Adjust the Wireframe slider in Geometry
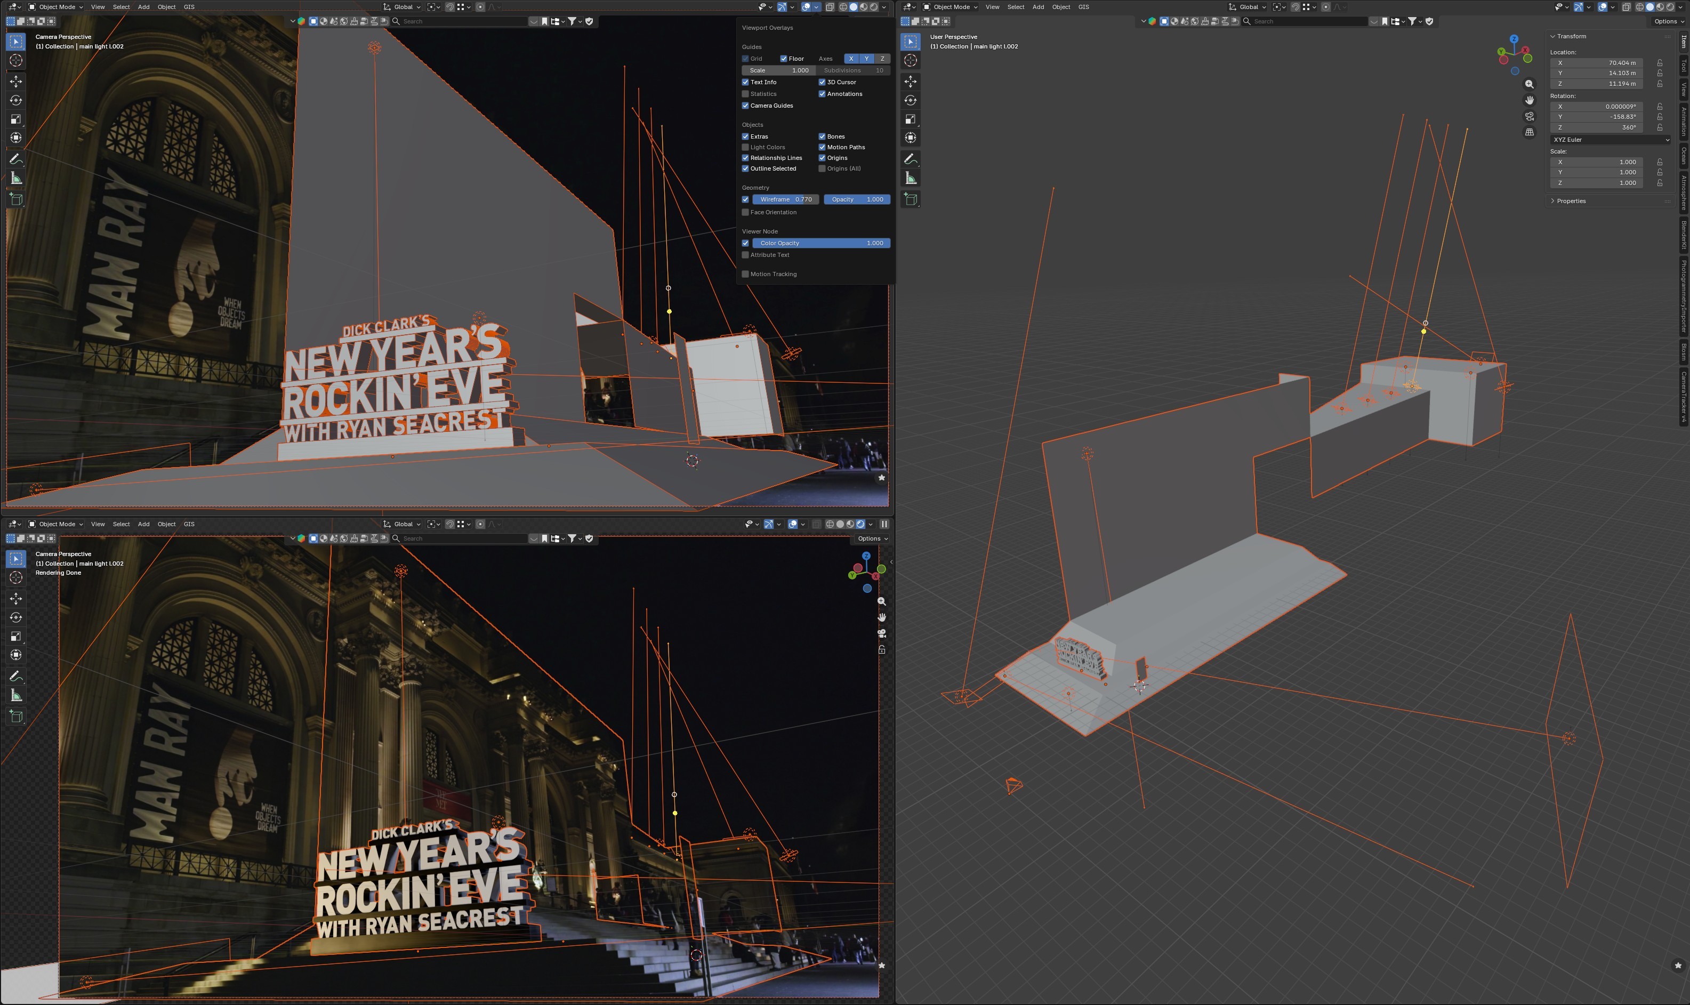This screenshot has height=1005, width=1690. click(785, 200)
